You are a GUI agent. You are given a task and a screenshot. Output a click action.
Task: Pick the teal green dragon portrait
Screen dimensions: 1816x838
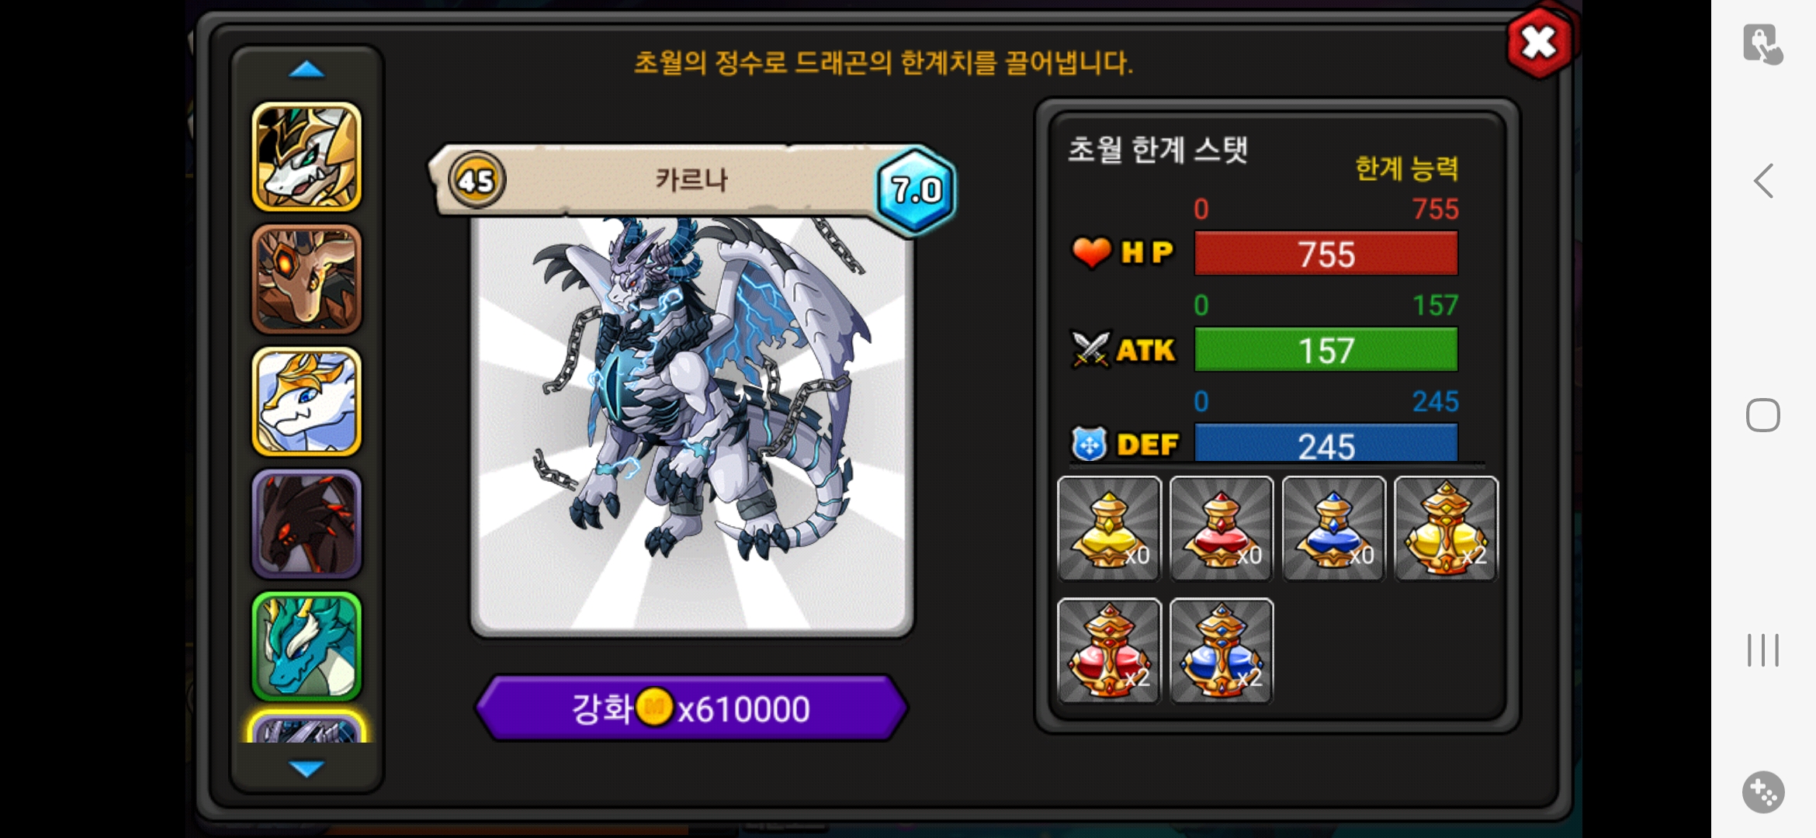pos(307,646)
